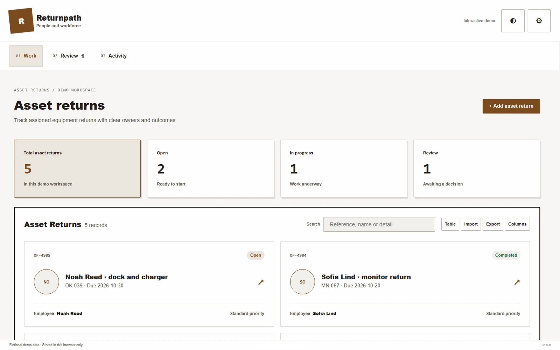Viewport: 560px width, 350px height.
Task: Click reference OF-4905
Action: 42,255
